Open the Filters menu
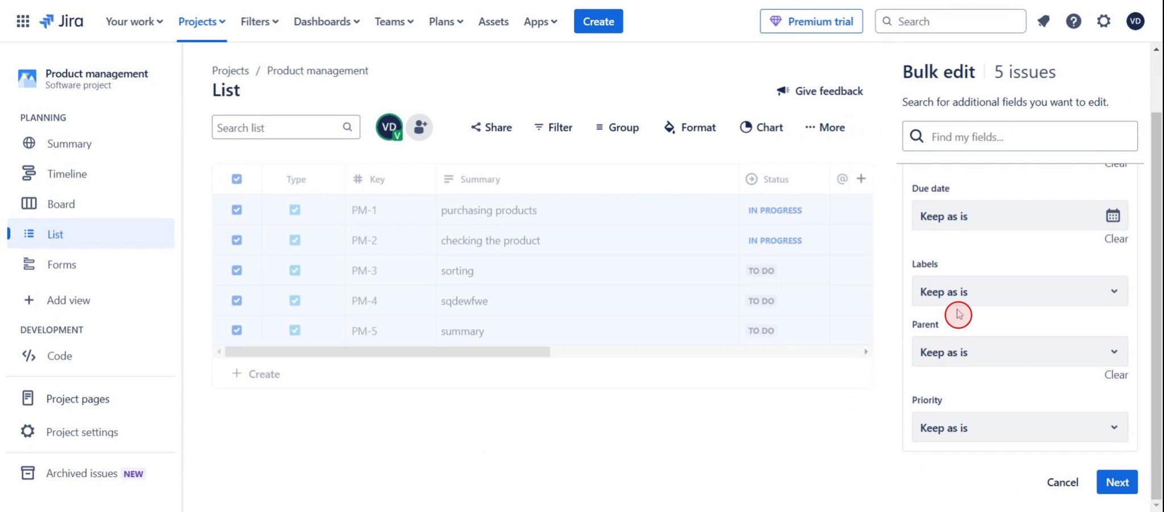Viewport: 1164px width, 512px height. pyautogui.click(x=259, y=21)
